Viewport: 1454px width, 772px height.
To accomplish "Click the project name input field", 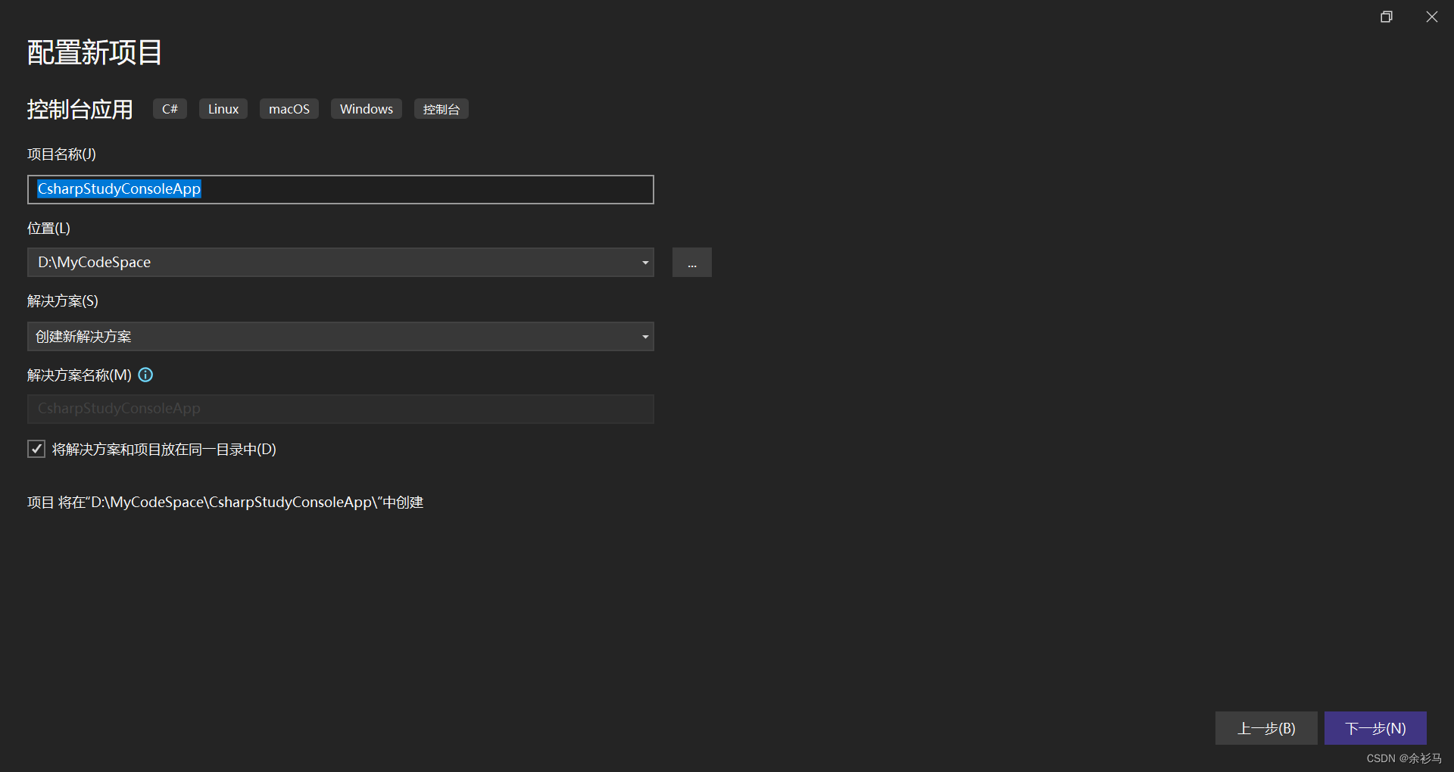I will pyautogui.click(x=341, y=189).
